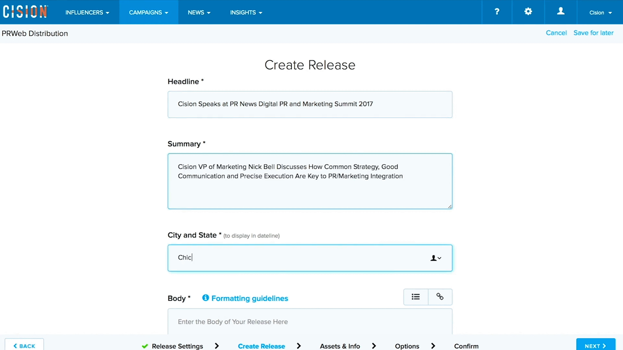The image size is (623, 350).
Task: Click the Headline input field
Action: point(310,104)
